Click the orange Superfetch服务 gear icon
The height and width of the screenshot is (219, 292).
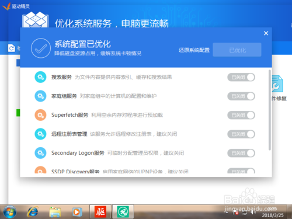40,115
